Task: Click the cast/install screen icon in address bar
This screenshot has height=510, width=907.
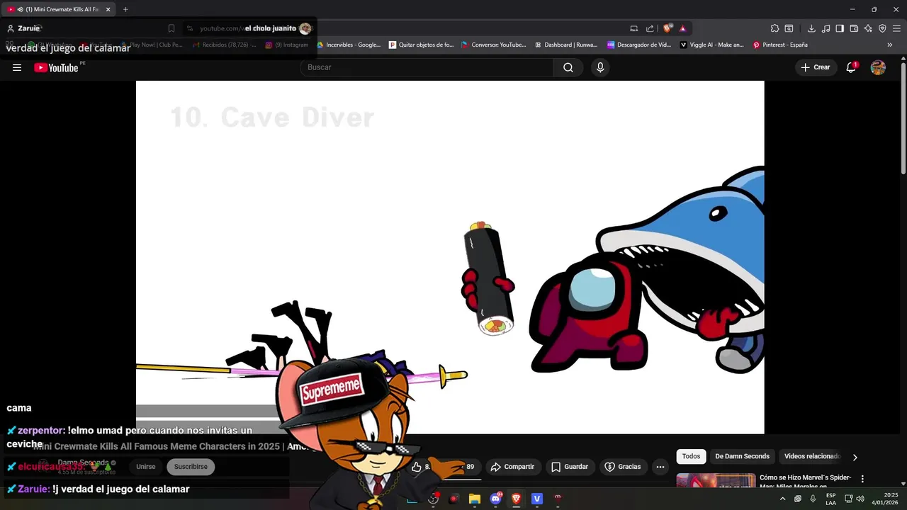Action: [634, 28]
